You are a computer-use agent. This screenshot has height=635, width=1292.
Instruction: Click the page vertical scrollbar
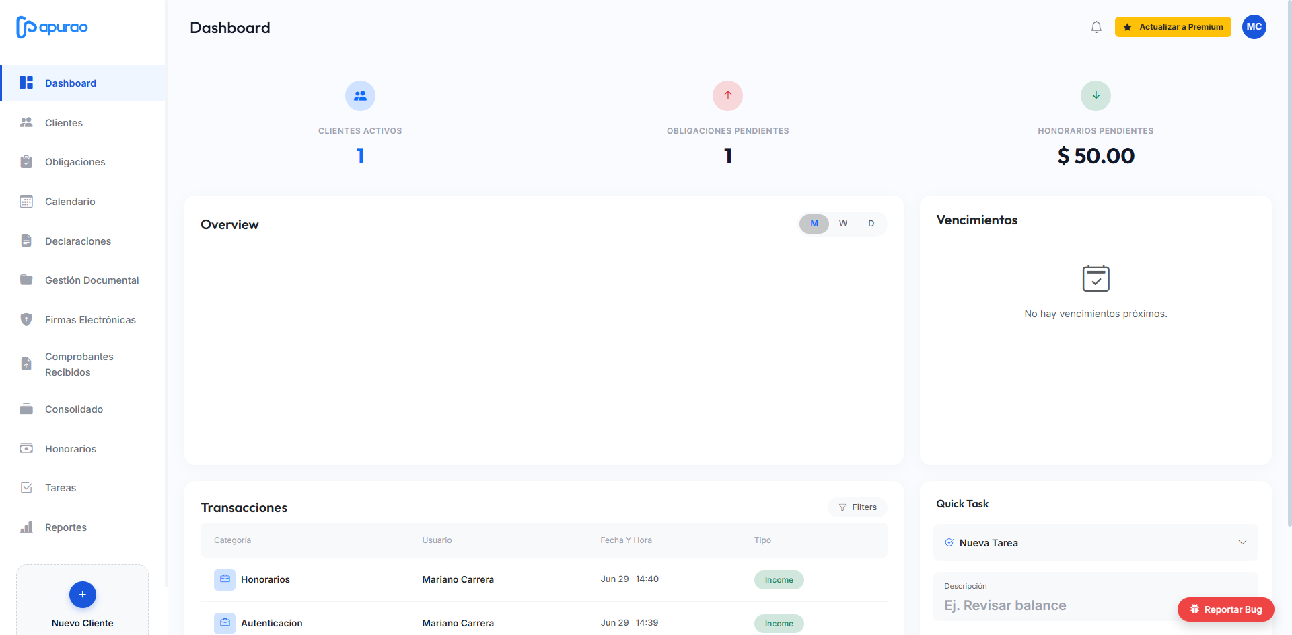coord(1289,262)
